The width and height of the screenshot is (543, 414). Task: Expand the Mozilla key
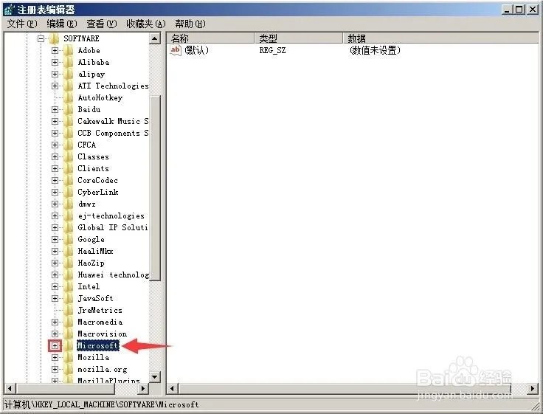tap(55, 357)
